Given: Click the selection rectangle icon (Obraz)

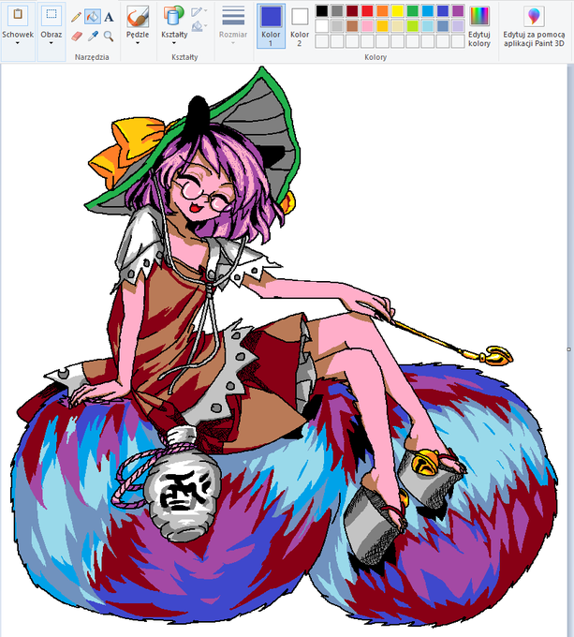Looking at the screenshot, I should pyautogui.click(x=52, y=15).
